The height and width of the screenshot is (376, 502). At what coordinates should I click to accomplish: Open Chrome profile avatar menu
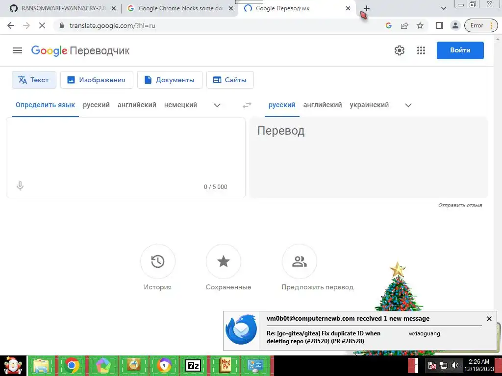pyautogui.click(x=455, y=25)
